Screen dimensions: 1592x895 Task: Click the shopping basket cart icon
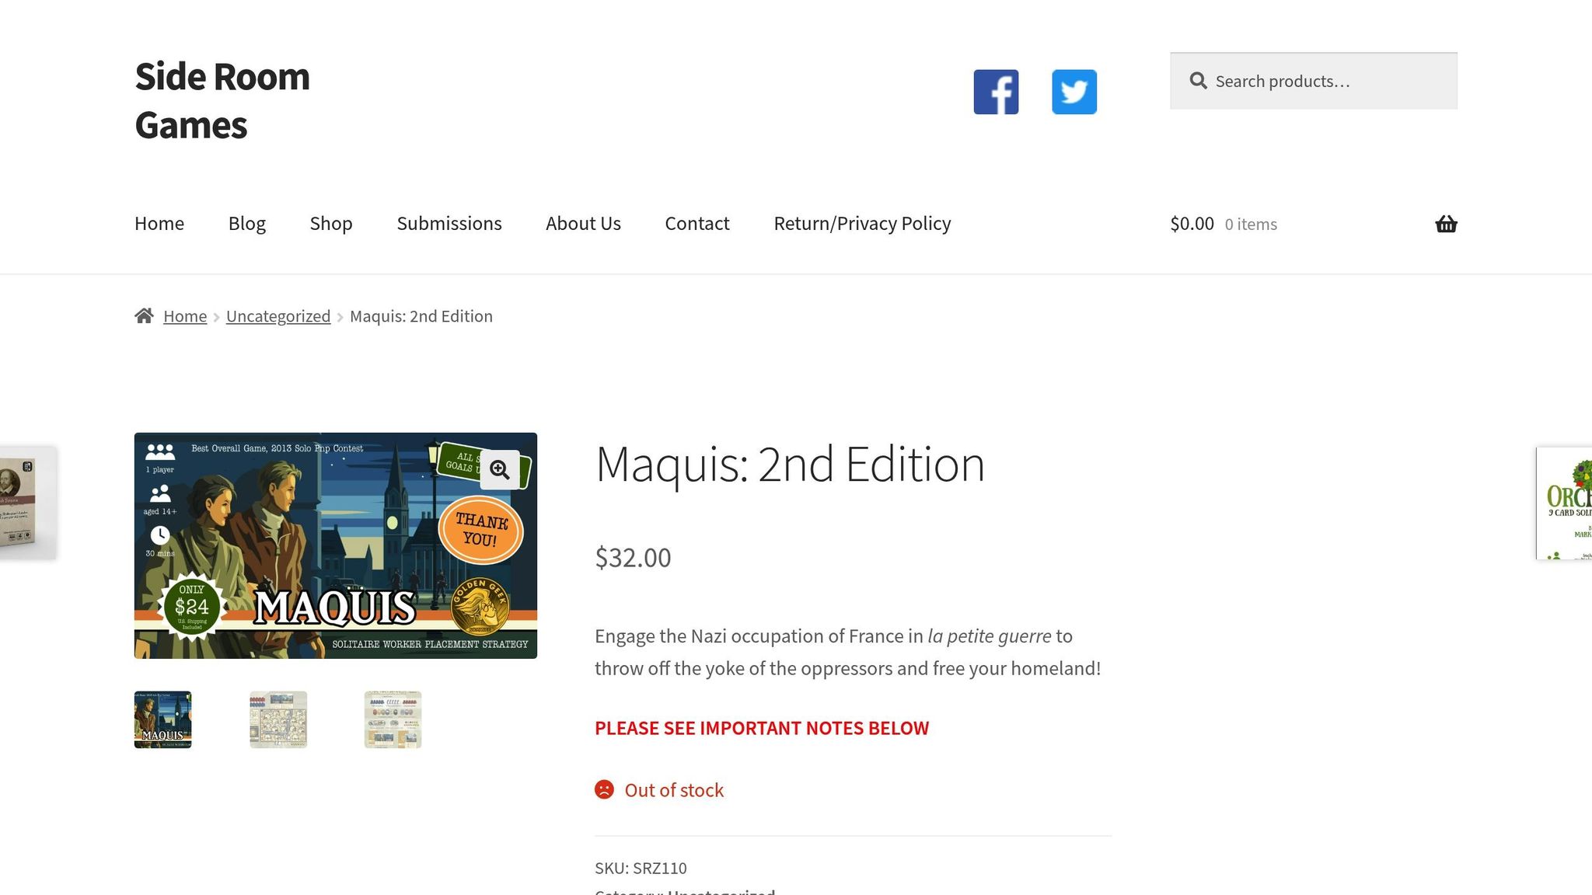click(x=1446, y=225)
